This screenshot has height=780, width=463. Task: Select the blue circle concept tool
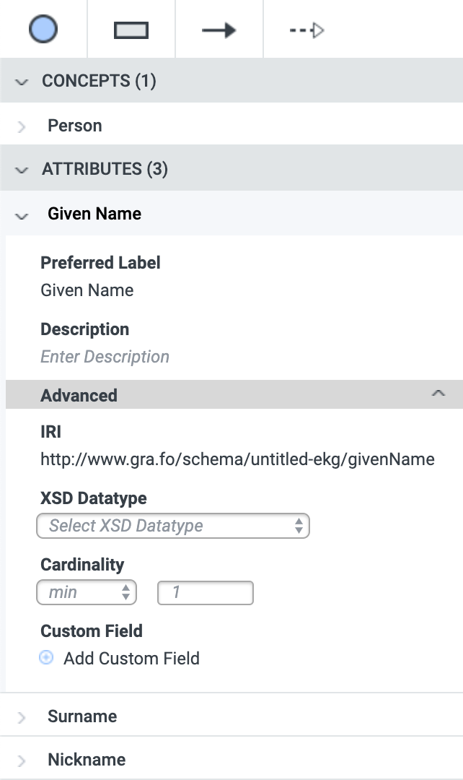click(x=43, y=30)
